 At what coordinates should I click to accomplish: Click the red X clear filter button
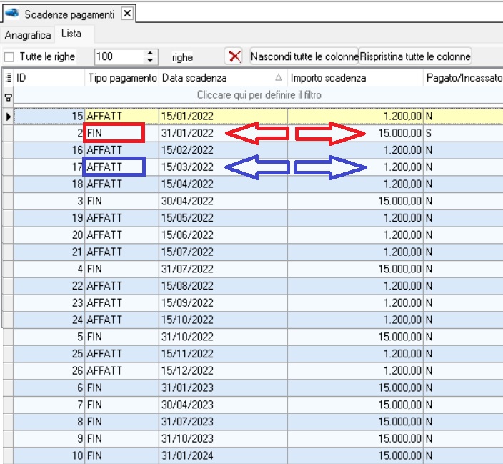[x=234, y=56]
